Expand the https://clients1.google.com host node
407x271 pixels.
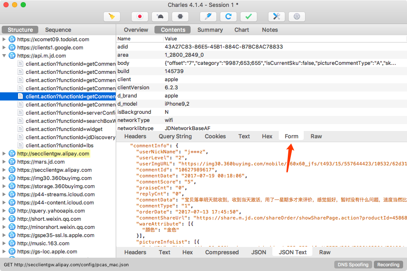[x=4, y=48]
